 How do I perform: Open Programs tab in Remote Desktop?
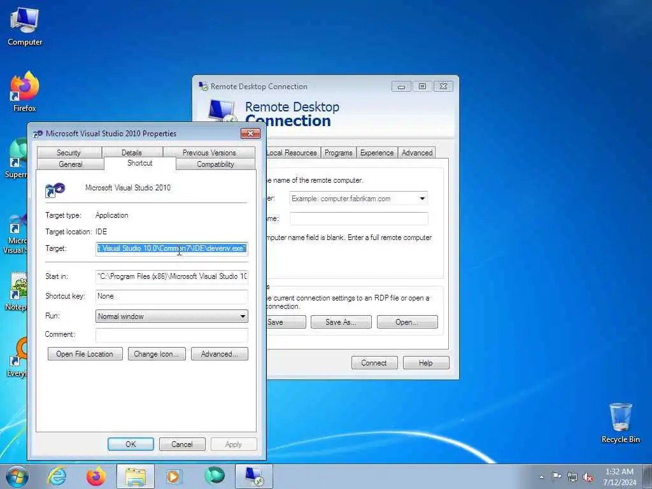tap(339, 153)
